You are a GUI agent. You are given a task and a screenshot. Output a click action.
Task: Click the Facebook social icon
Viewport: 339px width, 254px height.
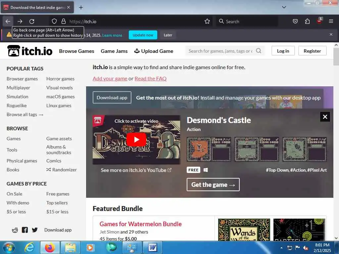click(25, 230)
